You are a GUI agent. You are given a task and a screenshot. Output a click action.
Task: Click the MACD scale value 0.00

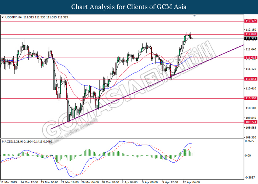pos(248,155)
